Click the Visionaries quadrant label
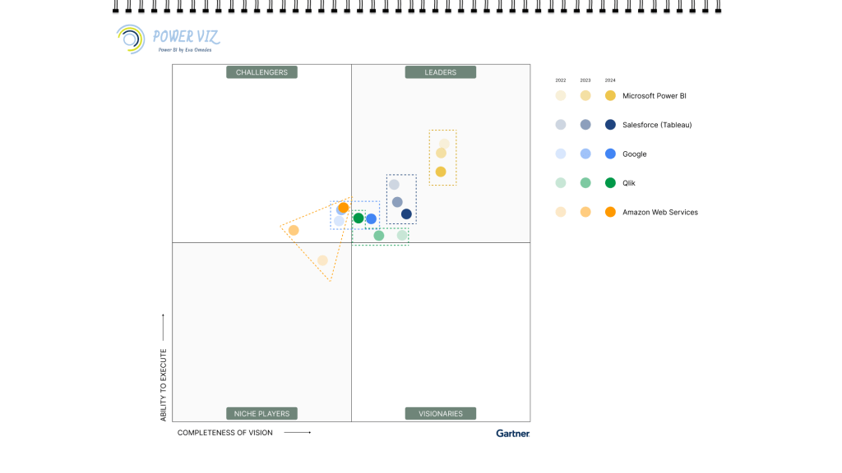Screen dimensions: 842x473 click(x=440, y=414)
